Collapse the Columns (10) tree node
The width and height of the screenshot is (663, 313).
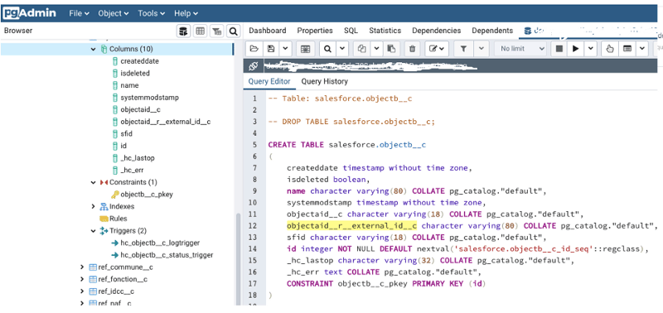click(94, 49)
